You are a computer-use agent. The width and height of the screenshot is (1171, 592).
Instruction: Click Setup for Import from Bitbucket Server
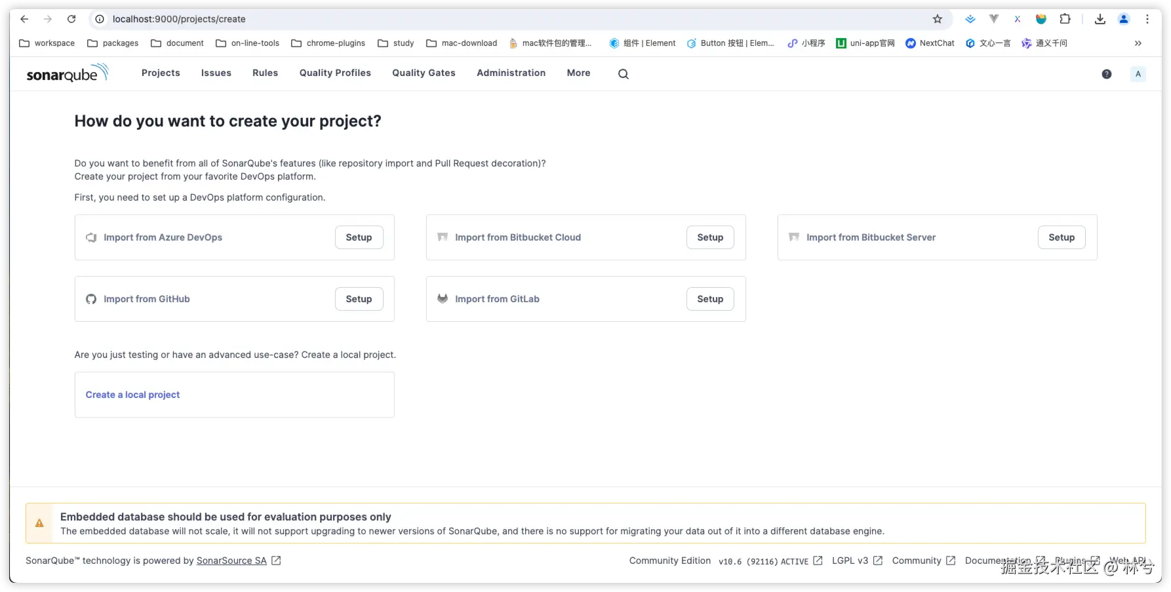[1062, 237]
